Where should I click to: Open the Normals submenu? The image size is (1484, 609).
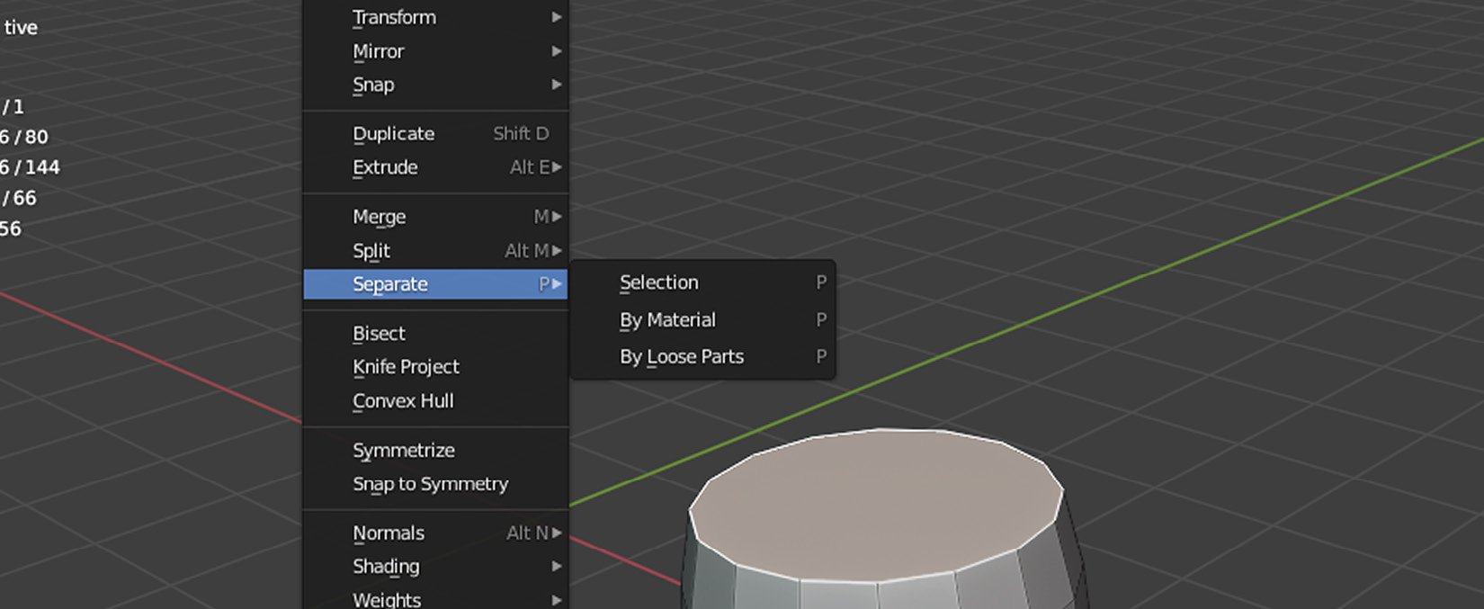tap(435, 533)
